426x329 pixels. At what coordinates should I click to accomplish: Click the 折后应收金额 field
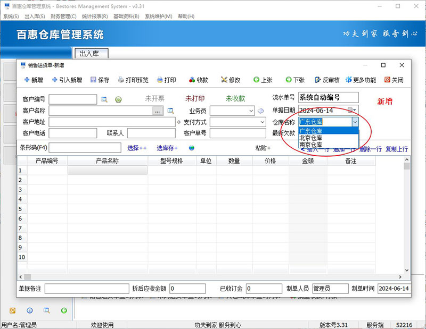(187, 289)
